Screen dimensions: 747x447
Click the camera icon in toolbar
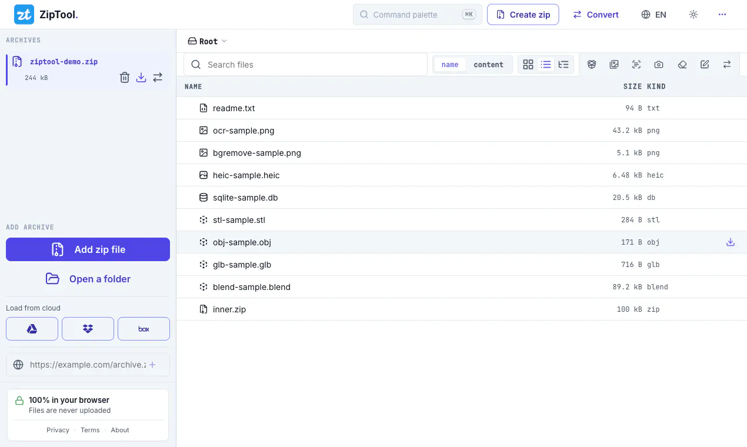(x=659, y=65)
